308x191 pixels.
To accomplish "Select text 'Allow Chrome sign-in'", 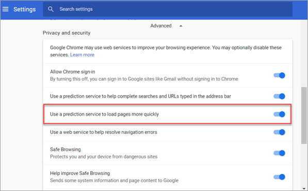I will [x=72, y=72].
